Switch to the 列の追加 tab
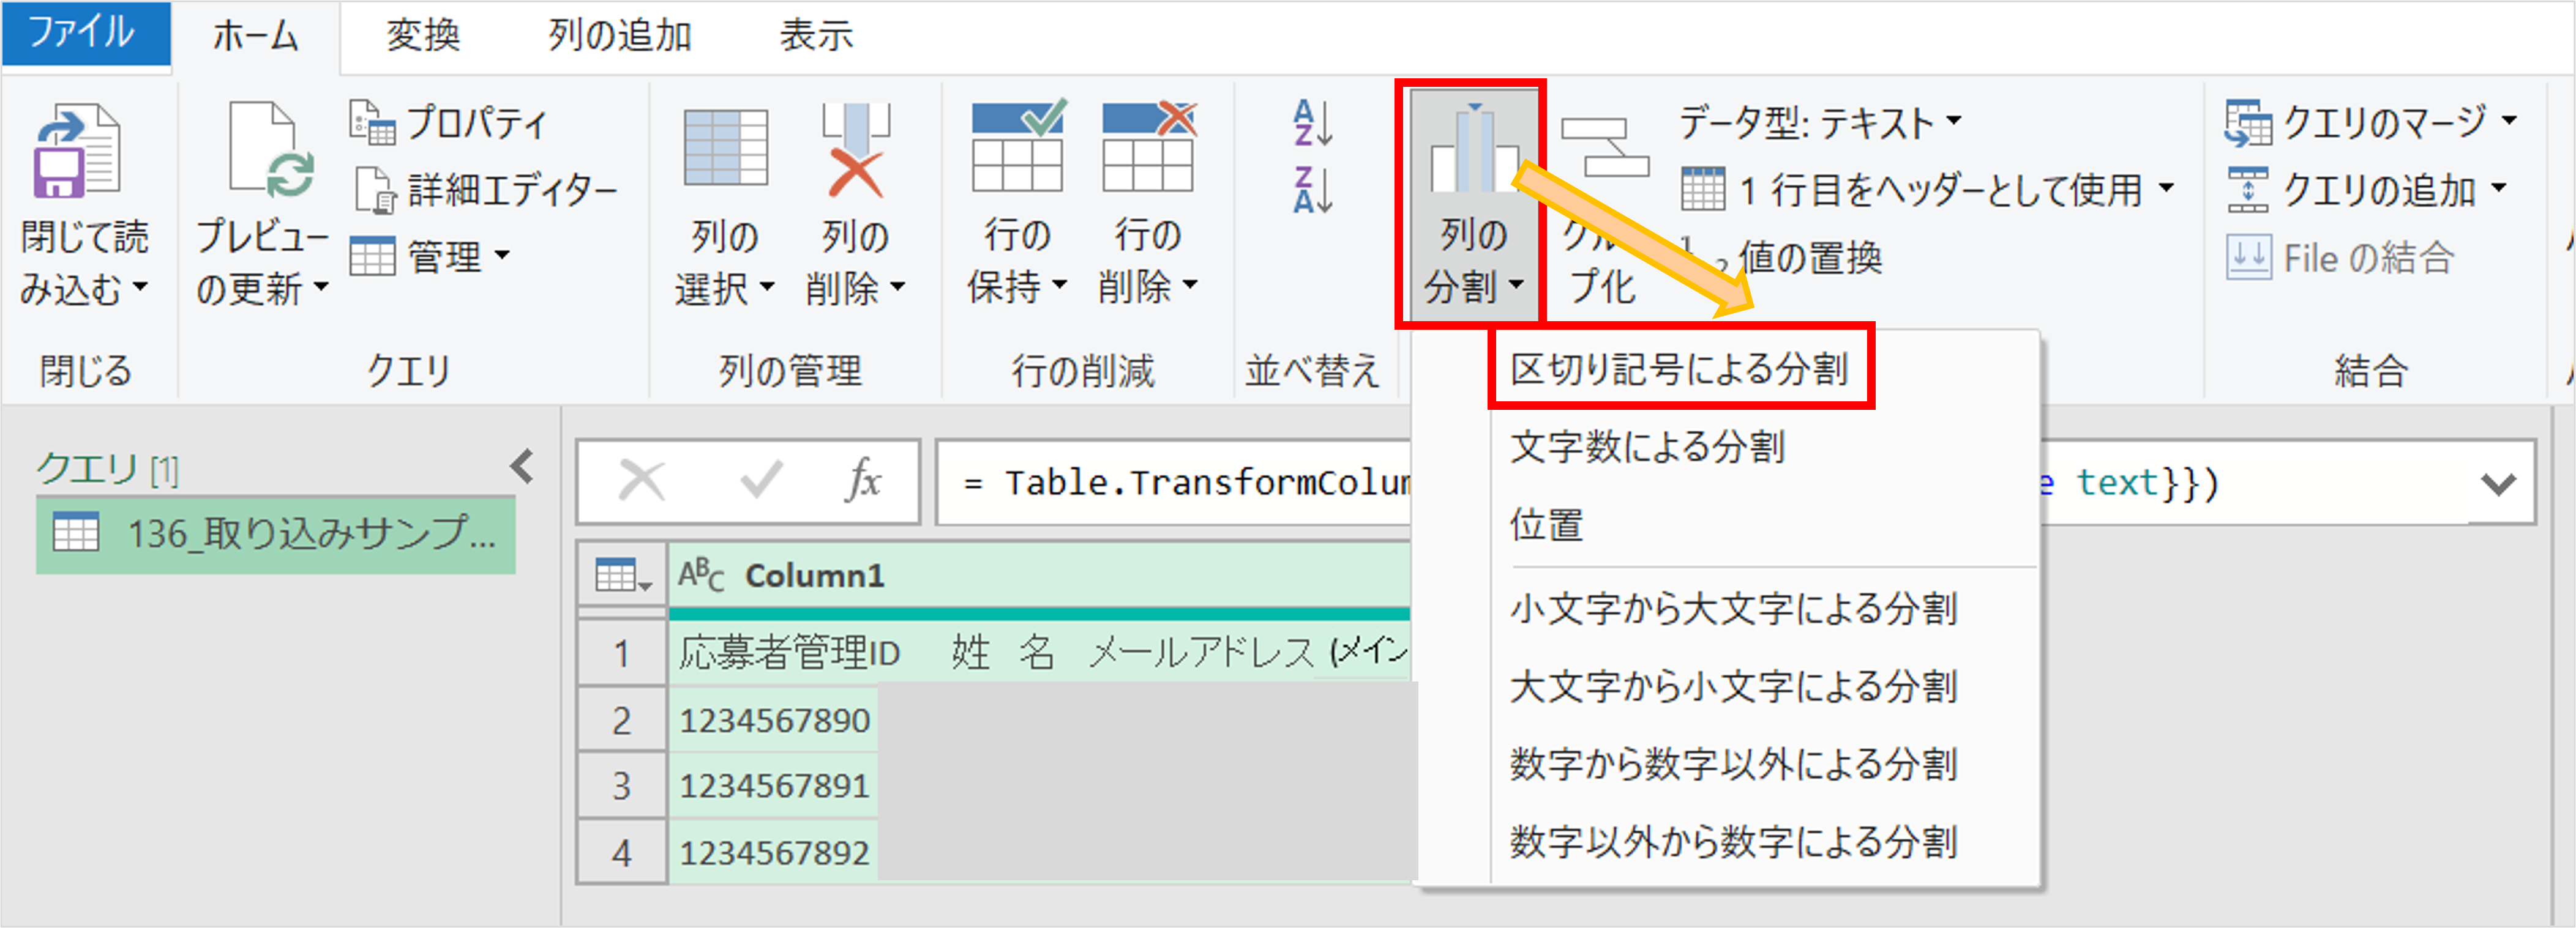This screenshot has width=2576, height=928. pos(619,36)
